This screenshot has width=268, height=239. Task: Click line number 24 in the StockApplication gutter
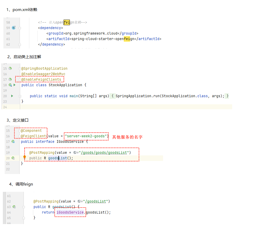pos(5,107)
